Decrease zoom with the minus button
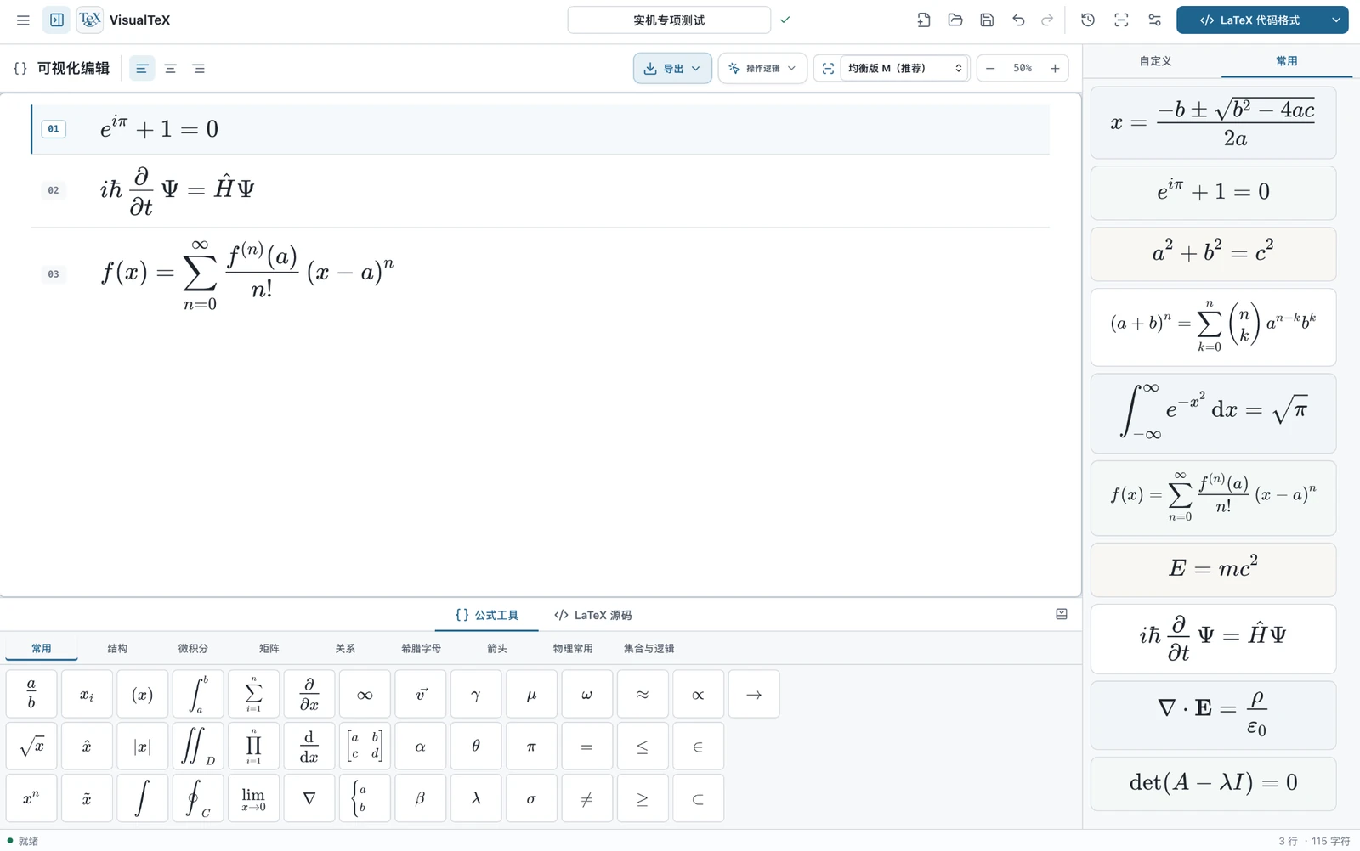Viewport: 1360px width, 851px height. [990, 68]
